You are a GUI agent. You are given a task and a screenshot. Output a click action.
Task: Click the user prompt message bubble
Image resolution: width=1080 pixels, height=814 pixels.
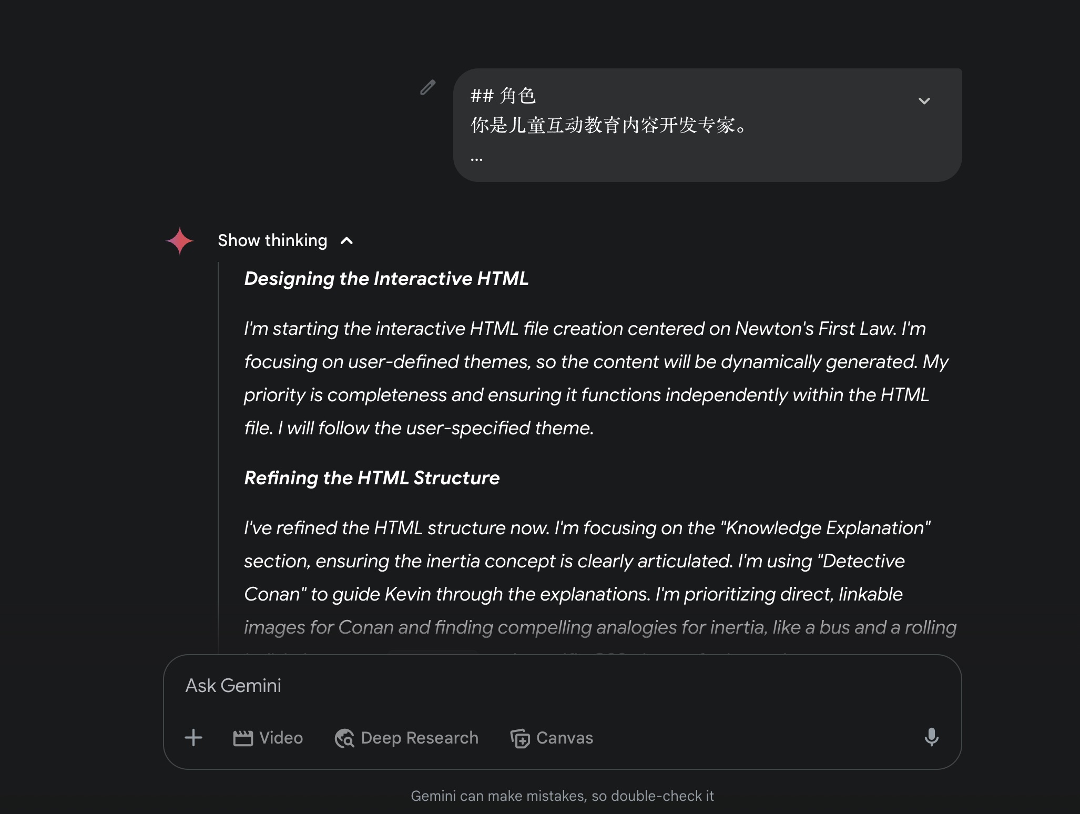(707, 125)
